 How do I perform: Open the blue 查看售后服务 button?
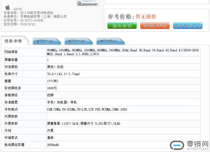(x=188, y=26)
